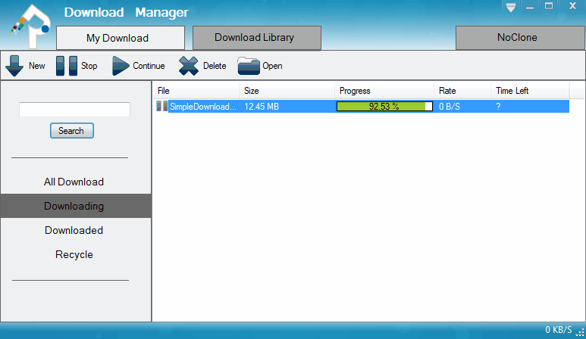
Task: Click the New toolbar label
Action: (x=37, y=66)
